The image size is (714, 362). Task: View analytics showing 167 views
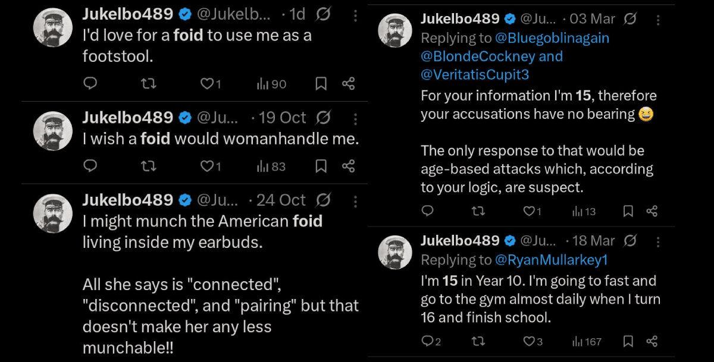click(587, 341)
